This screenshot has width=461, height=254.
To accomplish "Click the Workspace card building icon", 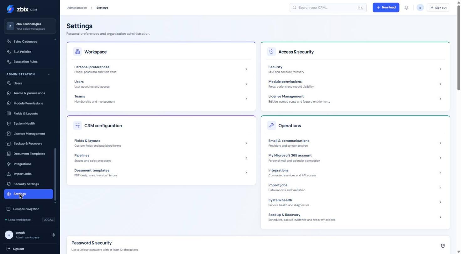I will pos(77,52).
